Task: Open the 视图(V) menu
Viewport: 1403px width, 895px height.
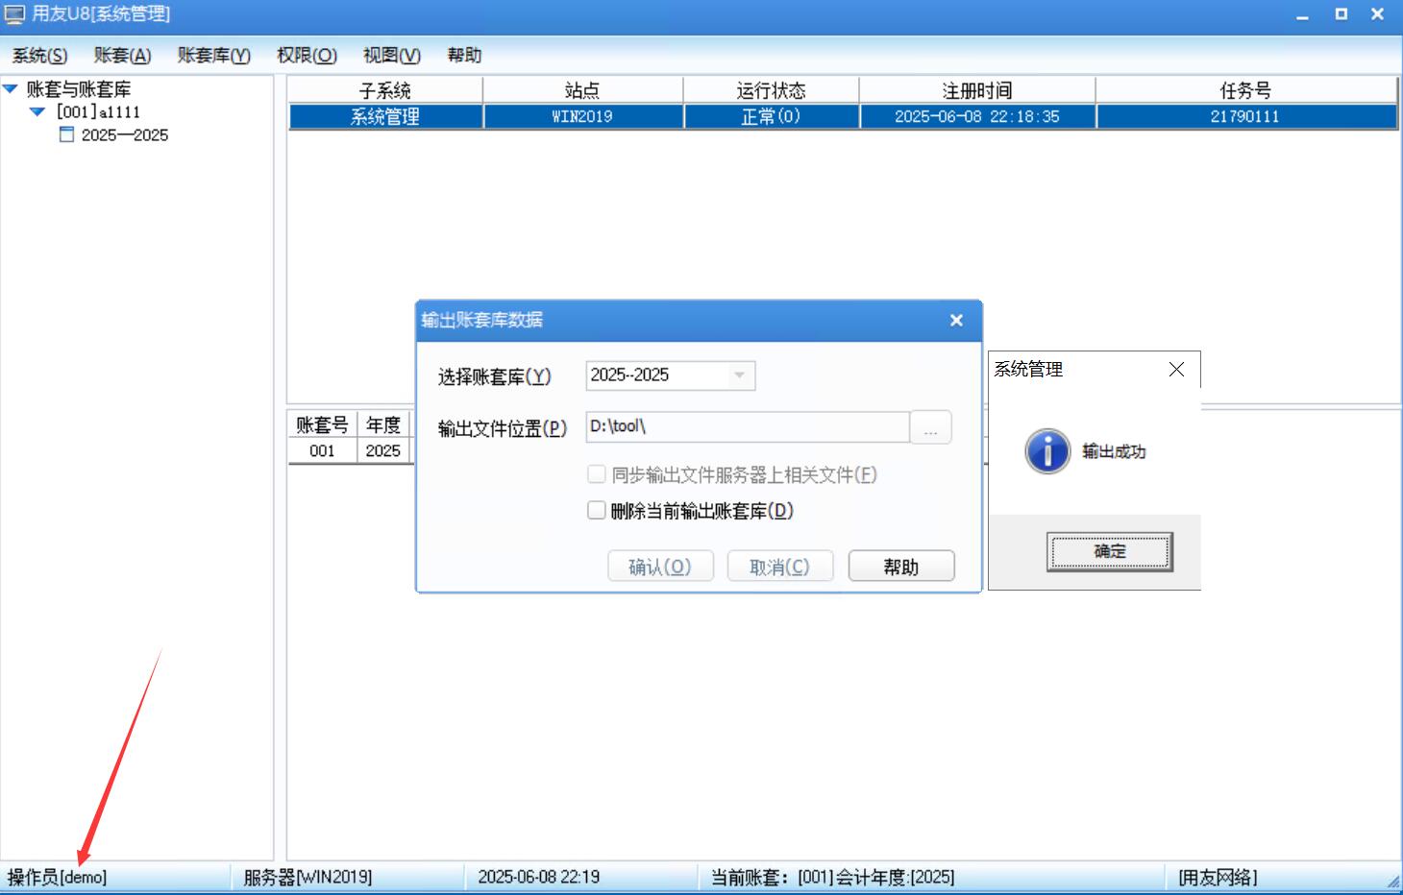Action: (391, 56)
